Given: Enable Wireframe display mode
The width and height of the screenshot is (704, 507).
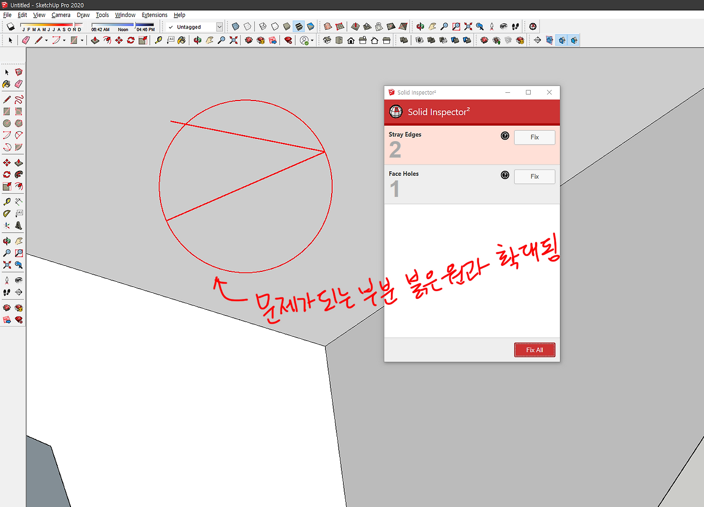Looking at the screenshot, I should (x=263, y=26).
